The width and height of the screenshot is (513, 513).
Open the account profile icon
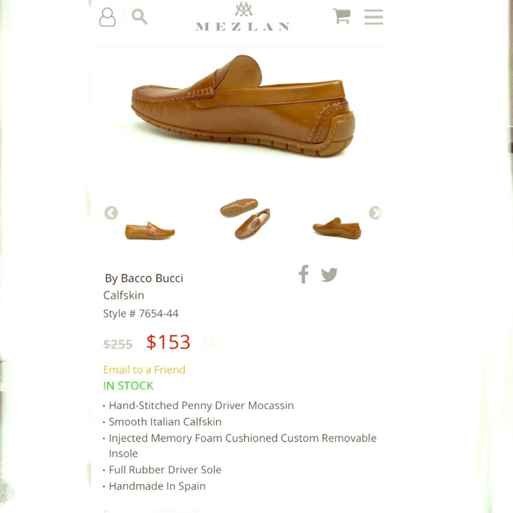(107, 17)
